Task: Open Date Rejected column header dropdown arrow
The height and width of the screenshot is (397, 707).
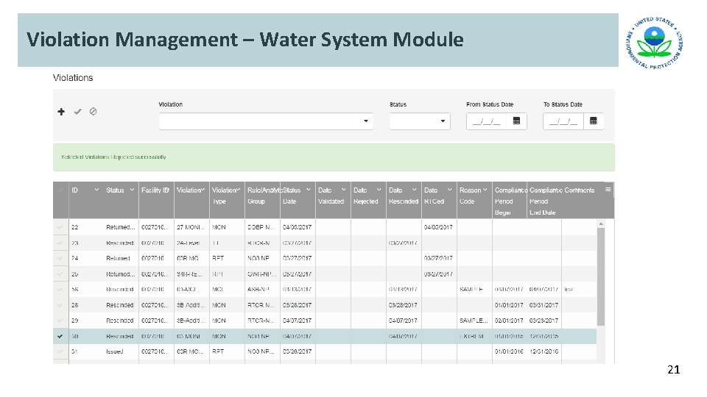Action: coord(379,190)
